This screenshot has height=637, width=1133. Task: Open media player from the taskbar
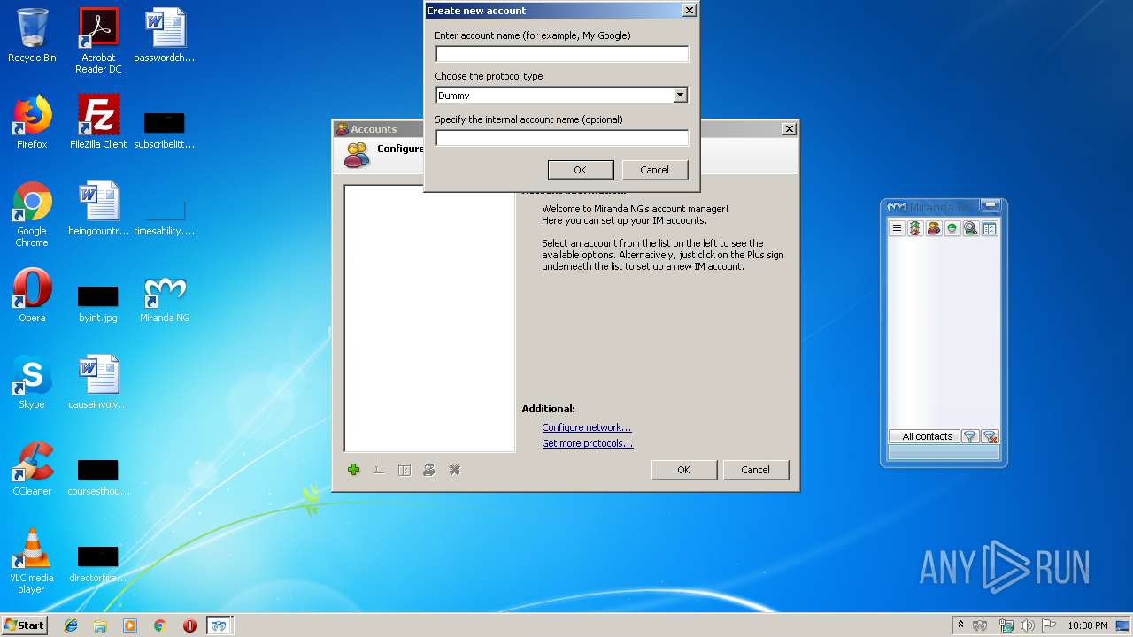pyautogui.click(x=130, y=625)
